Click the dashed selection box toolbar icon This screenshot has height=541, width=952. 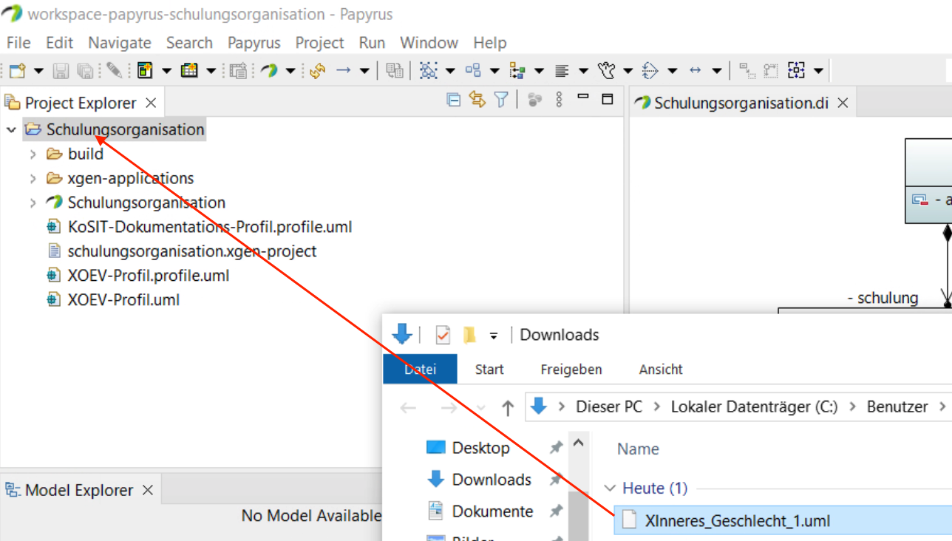[x=796, y=71]
